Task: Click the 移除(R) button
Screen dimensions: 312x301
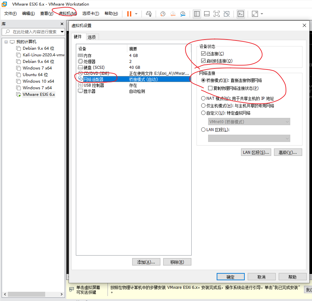Action: (x=177, y=262)
